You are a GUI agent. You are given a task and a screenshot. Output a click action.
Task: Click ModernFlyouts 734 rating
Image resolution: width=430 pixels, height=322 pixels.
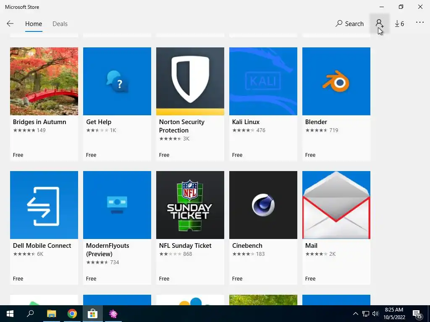[102, 262]
